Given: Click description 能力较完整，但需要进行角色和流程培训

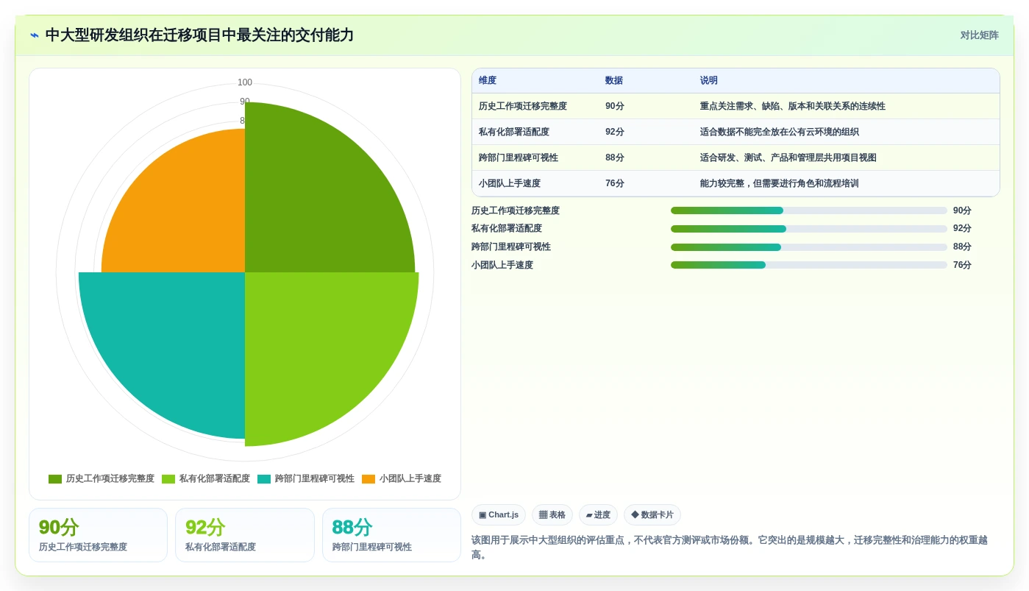Looking at the screenshot, I should (x=780, y=183).
